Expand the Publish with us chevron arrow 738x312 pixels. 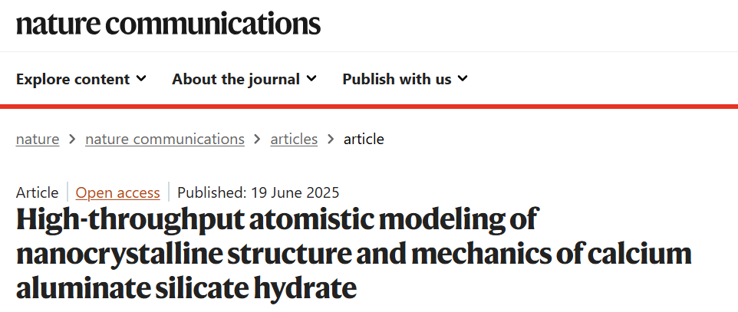coord(463,78)
